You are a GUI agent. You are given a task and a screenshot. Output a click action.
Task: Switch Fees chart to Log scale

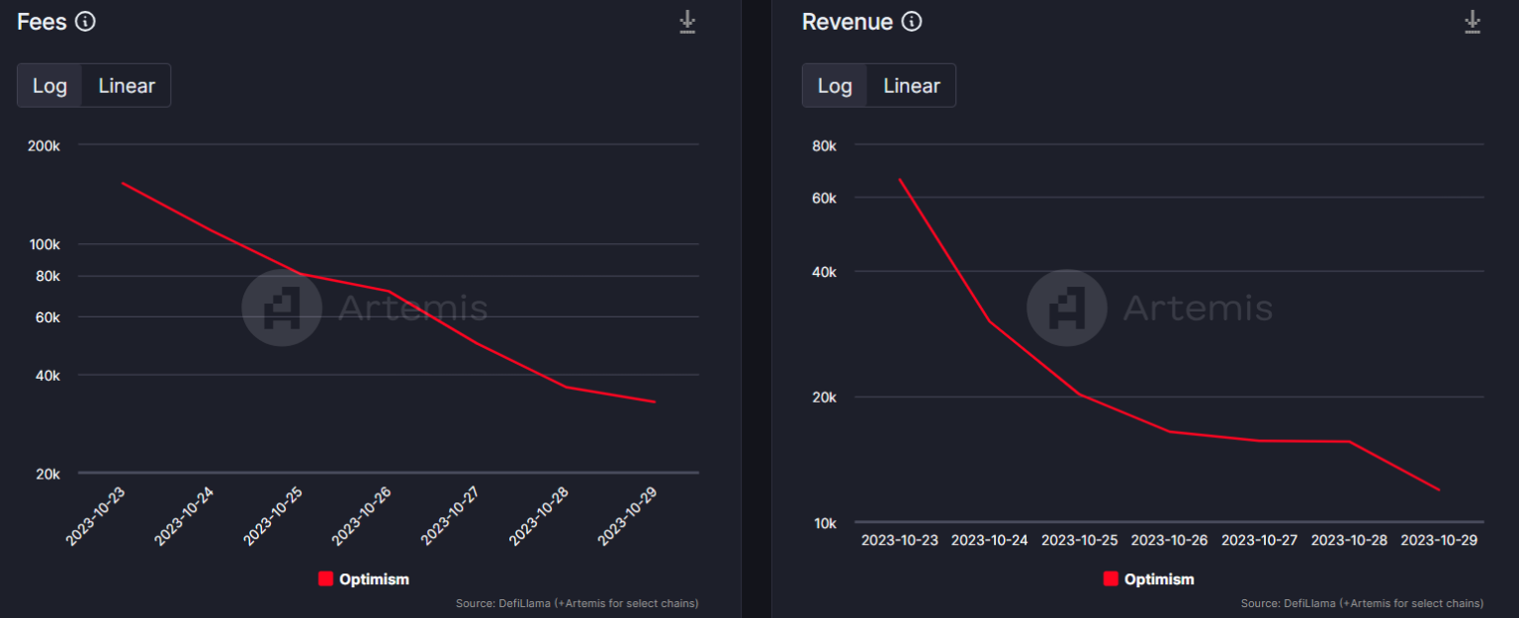pos(49,86)
